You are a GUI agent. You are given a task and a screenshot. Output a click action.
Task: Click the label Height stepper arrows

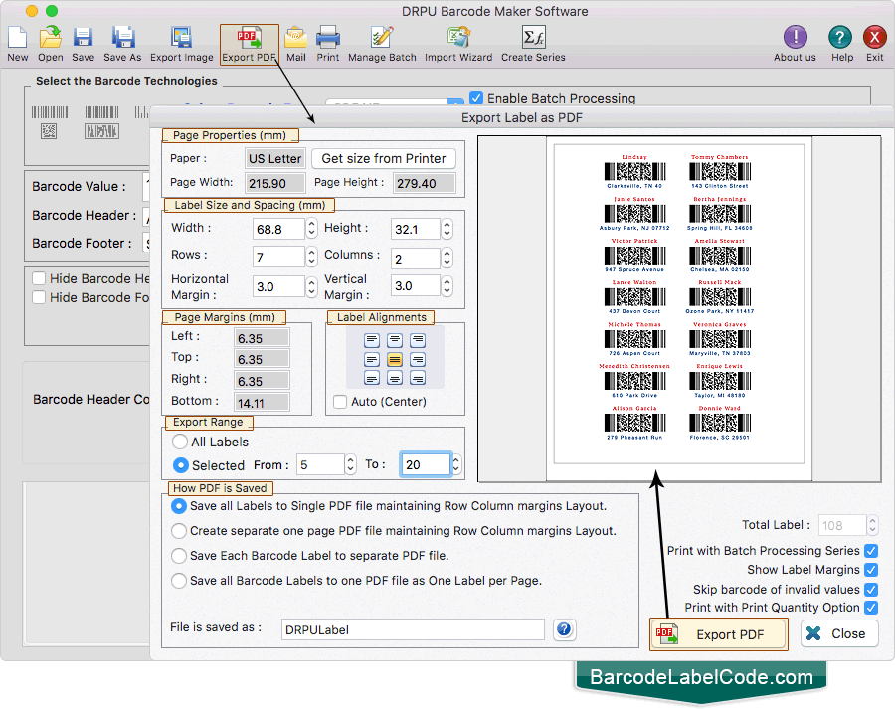pos(447,229)
